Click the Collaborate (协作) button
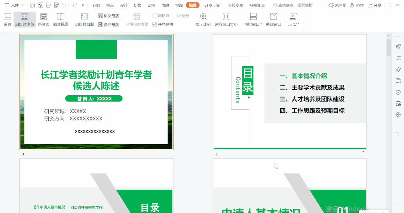Screen dimensions: 404x213 pyautogui.click(x=357, y=5)
